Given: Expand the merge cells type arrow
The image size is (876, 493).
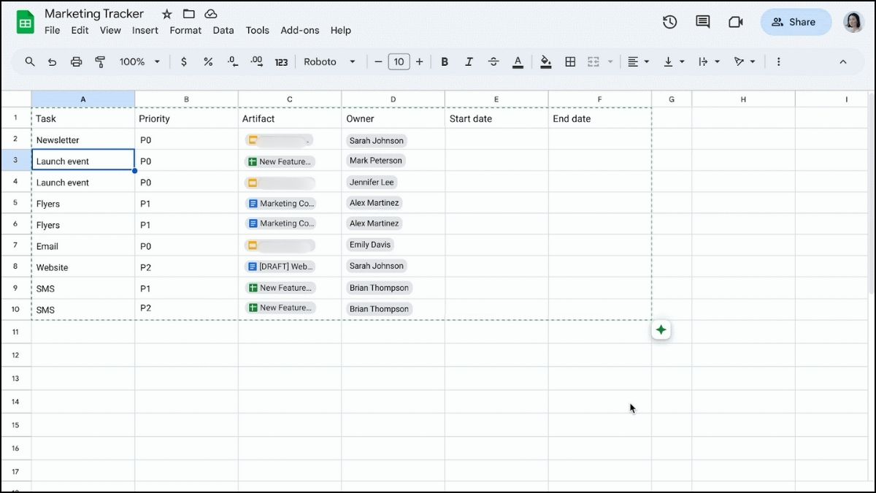Looking at the screenshot, I should click(x=610, y=62).
